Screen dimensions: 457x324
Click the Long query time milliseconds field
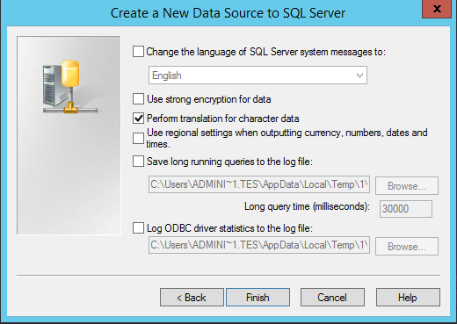click(406, 209)
